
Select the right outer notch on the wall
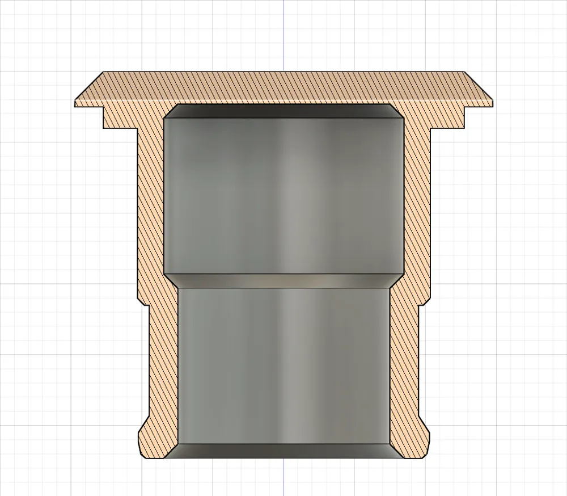tap(424, 302)
